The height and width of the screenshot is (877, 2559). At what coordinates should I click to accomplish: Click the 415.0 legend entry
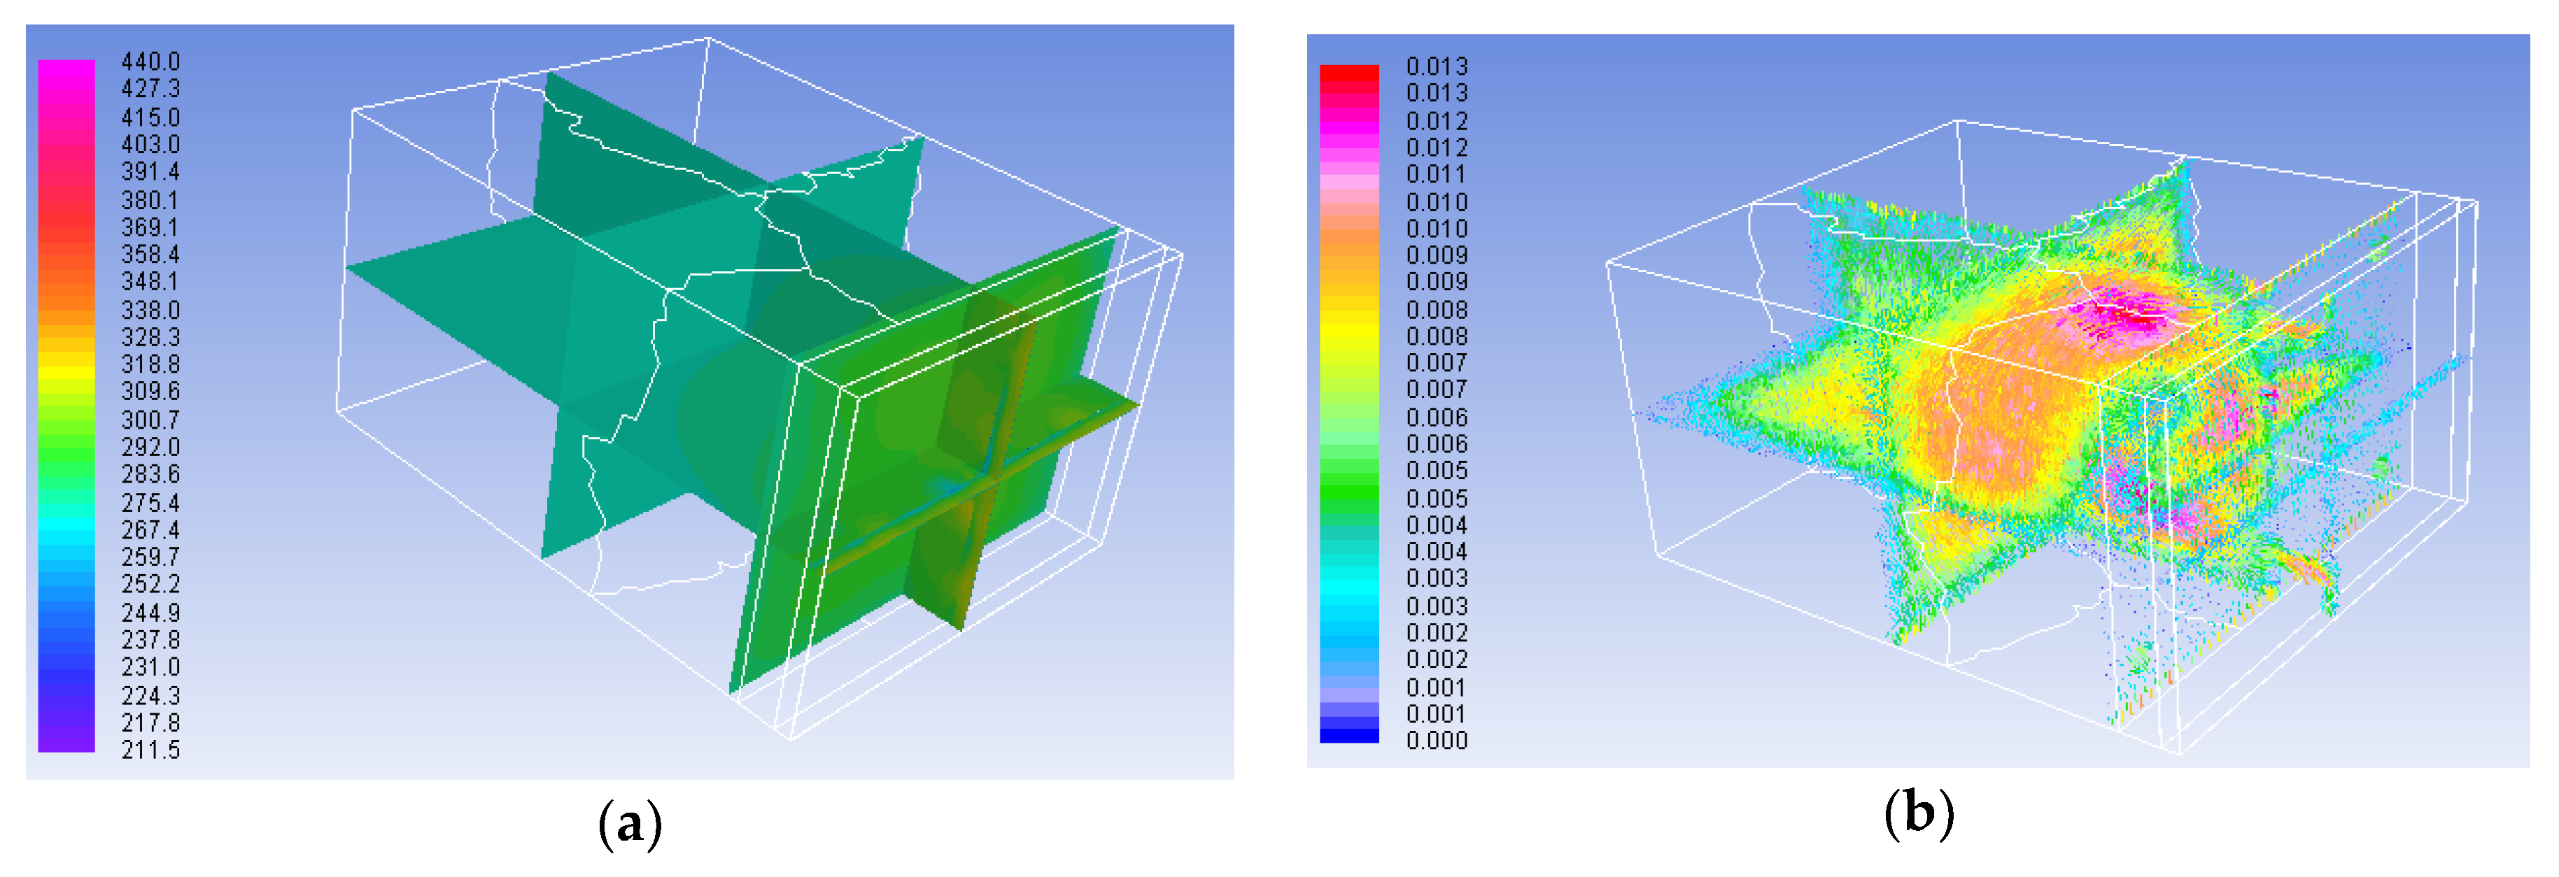pos(151,117)
